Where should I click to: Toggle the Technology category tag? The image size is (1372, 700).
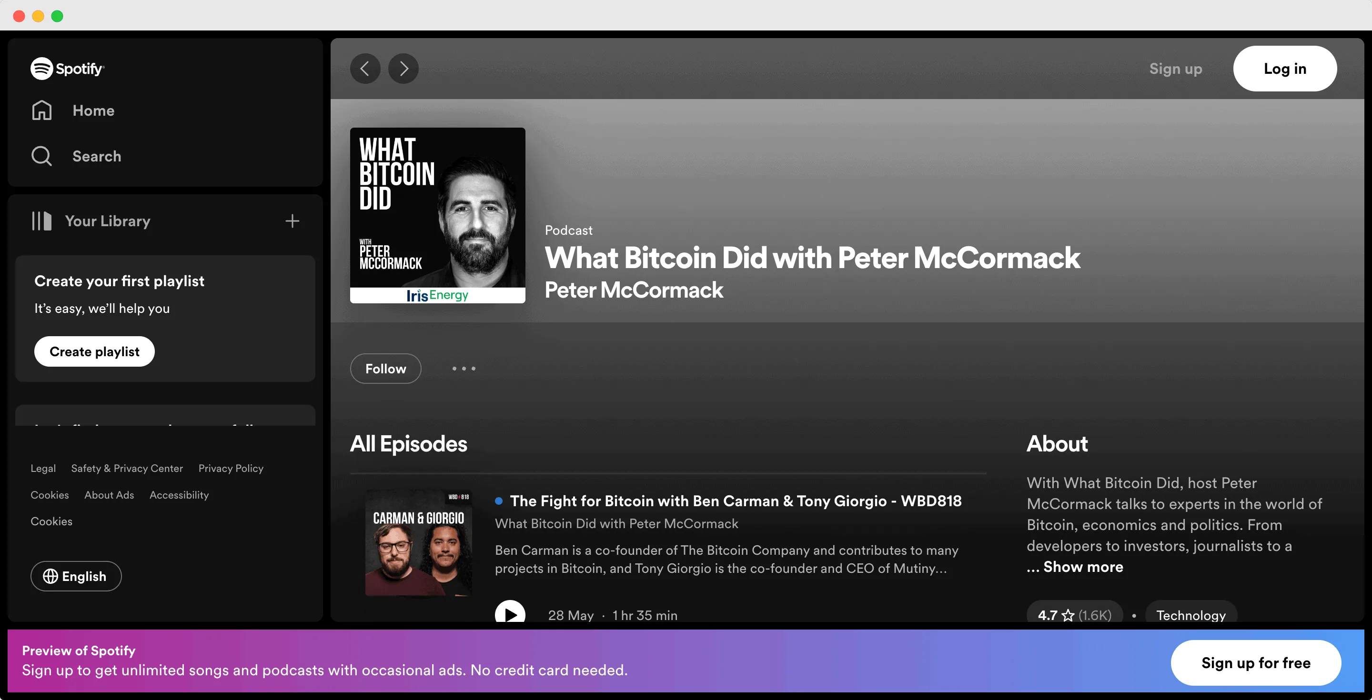pos(1191,615)
